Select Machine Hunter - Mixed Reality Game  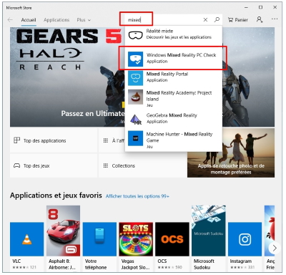tap(174, 140)
